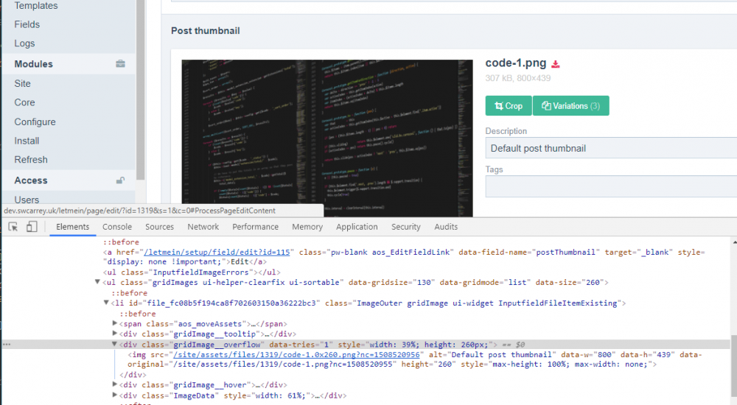Download code-1.png using the red download icon
This screenshot has height=405, width=737.
[x=556, y=64]
